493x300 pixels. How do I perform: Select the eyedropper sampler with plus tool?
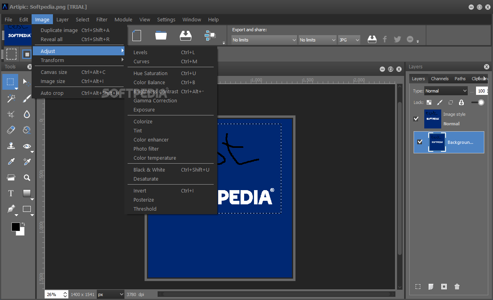(x=26, y=162)
